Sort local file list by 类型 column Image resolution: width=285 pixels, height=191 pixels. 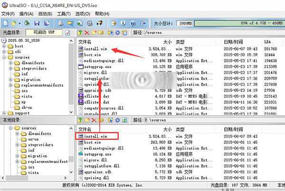(180, 130)
